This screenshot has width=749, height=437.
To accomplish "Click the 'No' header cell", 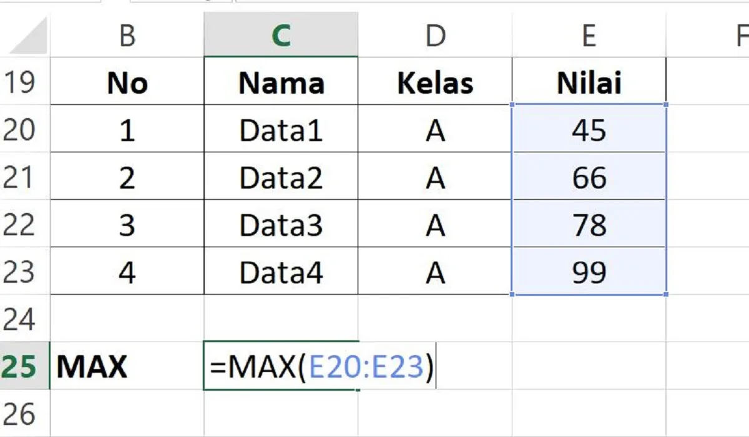I will pos(127,82).
